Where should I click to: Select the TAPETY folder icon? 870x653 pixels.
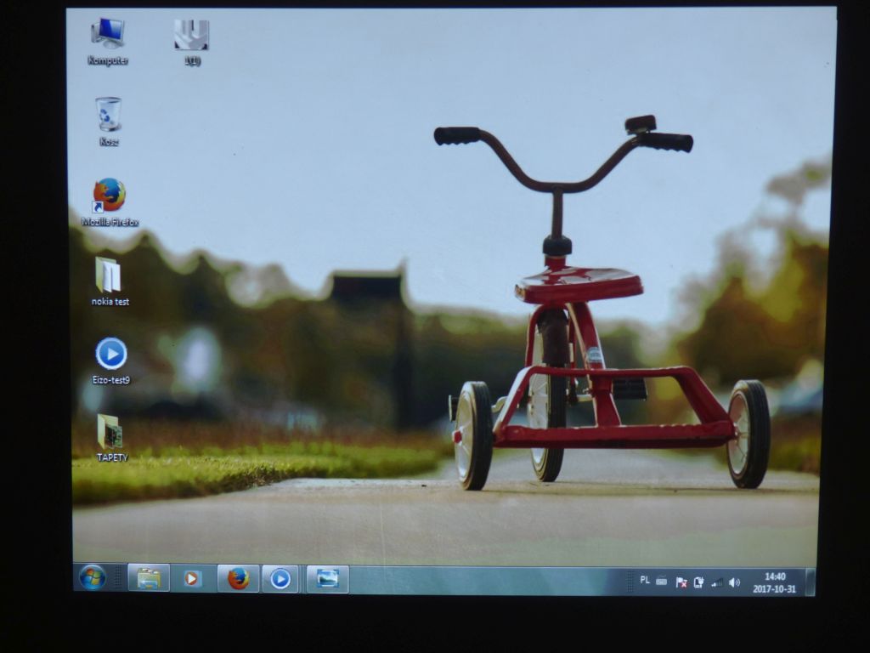point(111,438)
